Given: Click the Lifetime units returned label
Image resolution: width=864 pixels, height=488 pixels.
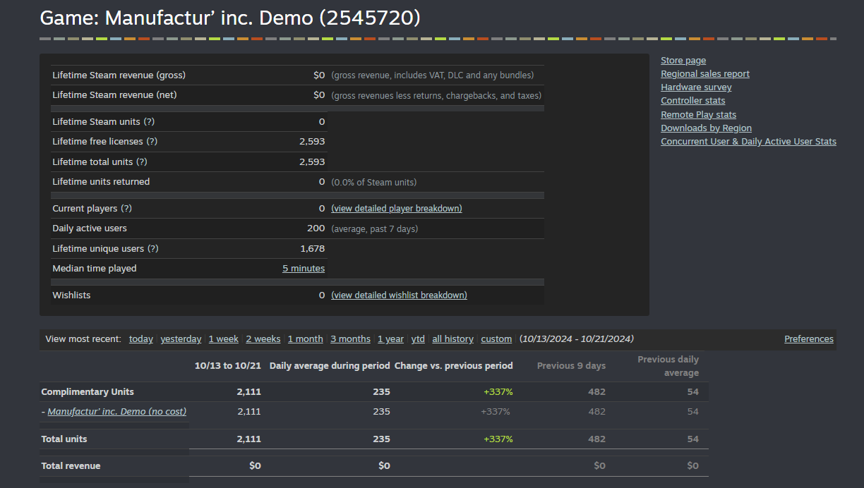Looking at the screenshot, I should [x=101, y=182].
